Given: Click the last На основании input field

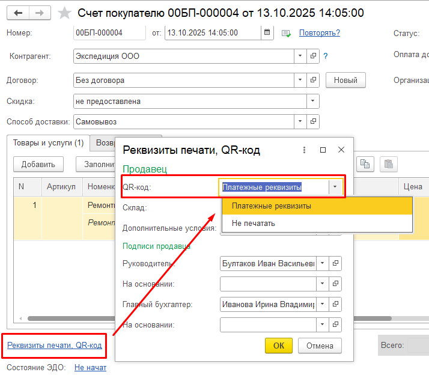Looking at the screenshot, I should (268, 325).
